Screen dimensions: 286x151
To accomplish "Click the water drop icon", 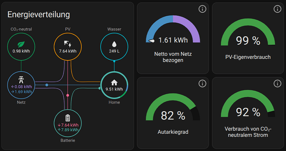I will 114,44.
